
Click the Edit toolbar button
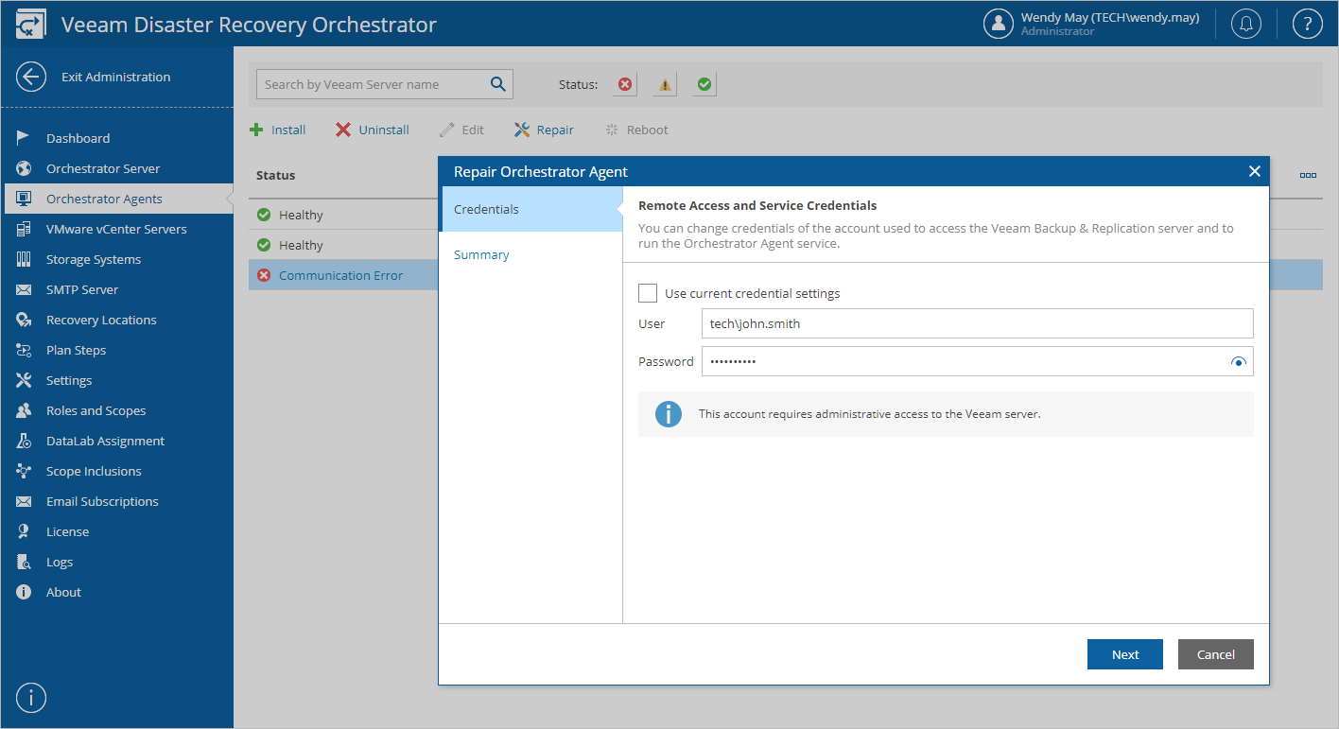tap(461, 130)
